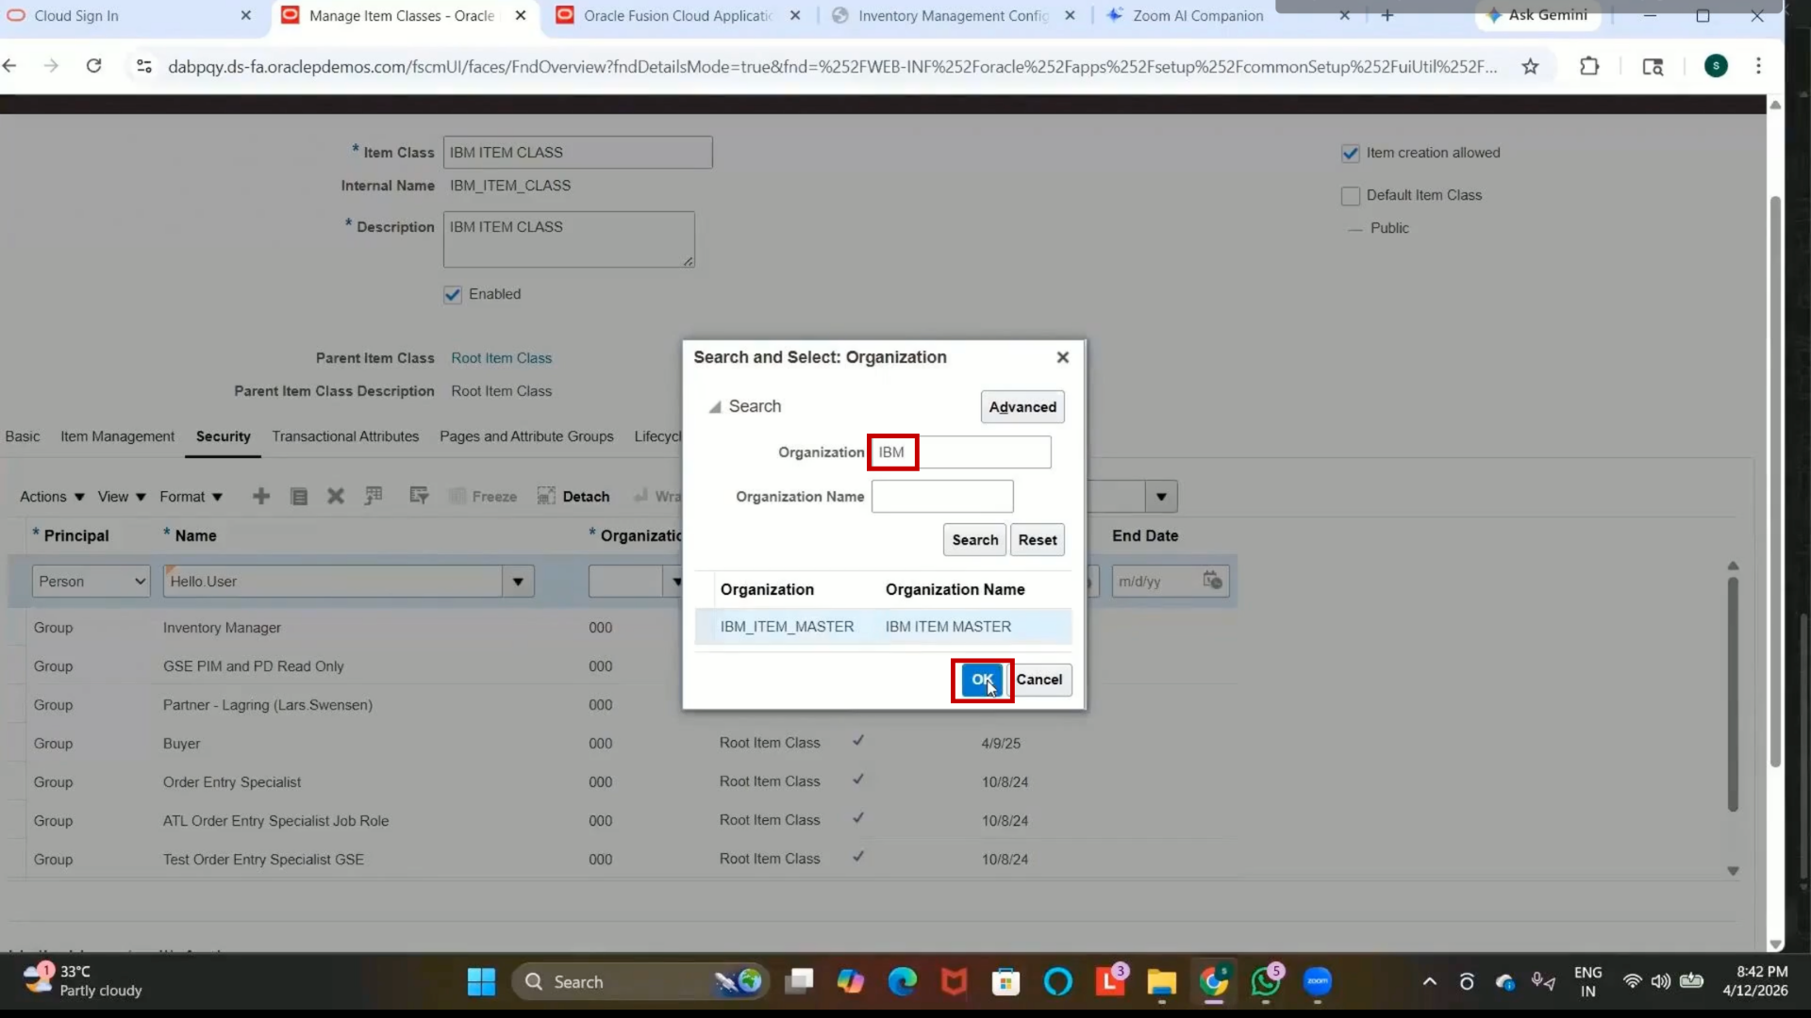This screenshot has height=1018, width=1811.
Task: Click the End Date m/d/yy field
Action: coord(1156,582)
